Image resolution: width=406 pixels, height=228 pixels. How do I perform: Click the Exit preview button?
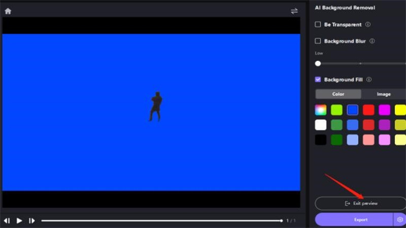click(x=360, y=204)
